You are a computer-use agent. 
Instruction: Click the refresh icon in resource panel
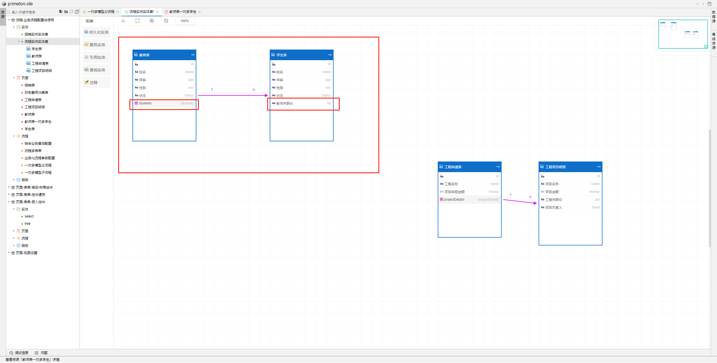pos(71,12)
